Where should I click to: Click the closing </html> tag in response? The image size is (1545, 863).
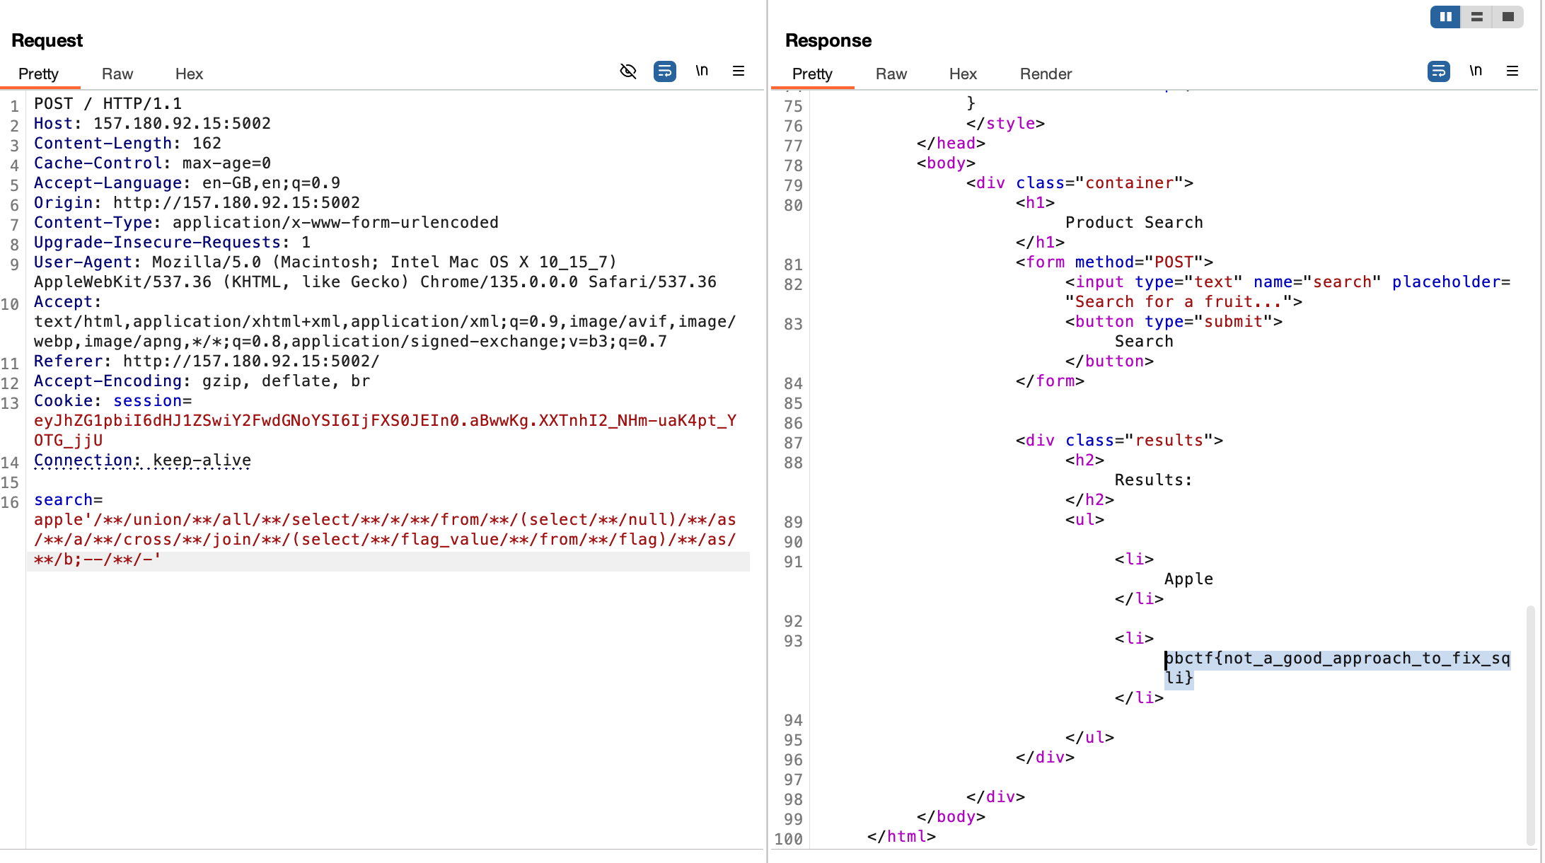pos(901,836)
